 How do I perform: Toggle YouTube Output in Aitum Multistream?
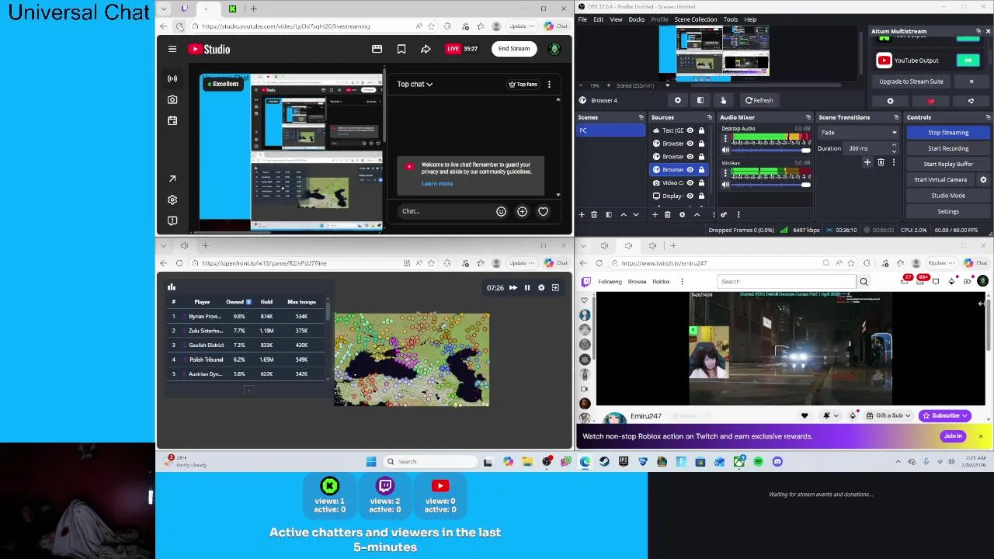pyautogui.click(x=968, y=61)
